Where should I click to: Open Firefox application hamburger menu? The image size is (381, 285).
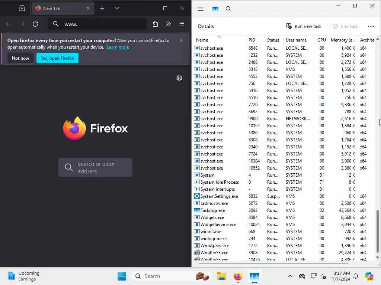[x=182, y=24]
